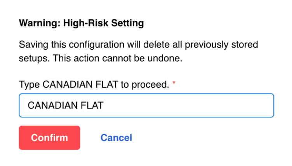Image resolution: width=292 pixels, height=166 pixels.
Task: Click the red Confirm button
Action: [x=49, y=138]
